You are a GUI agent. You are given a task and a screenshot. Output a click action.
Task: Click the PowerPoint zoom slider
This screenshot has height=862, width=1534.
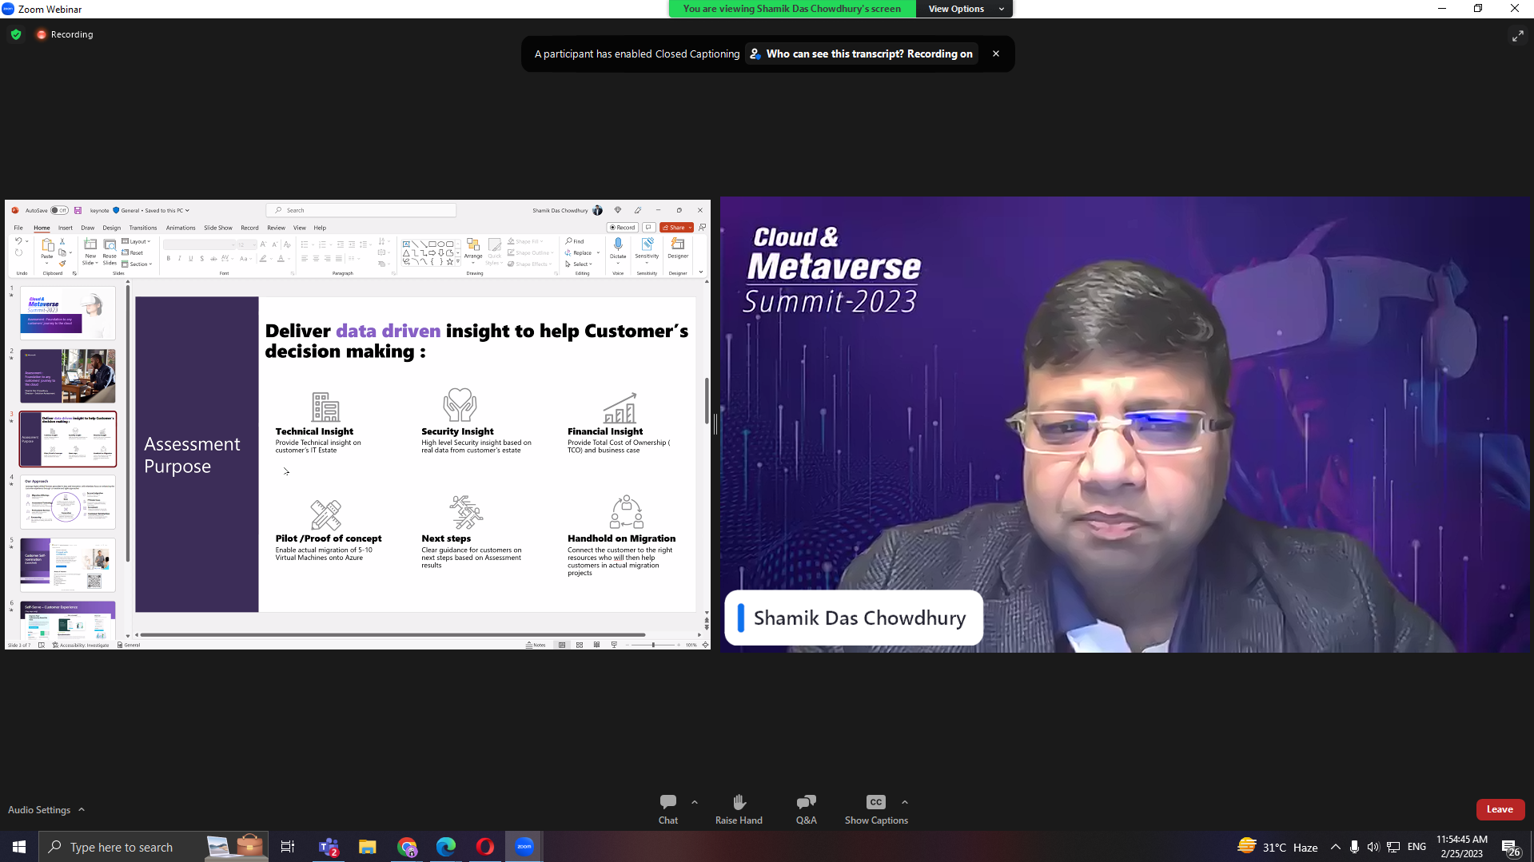(653, 645)
